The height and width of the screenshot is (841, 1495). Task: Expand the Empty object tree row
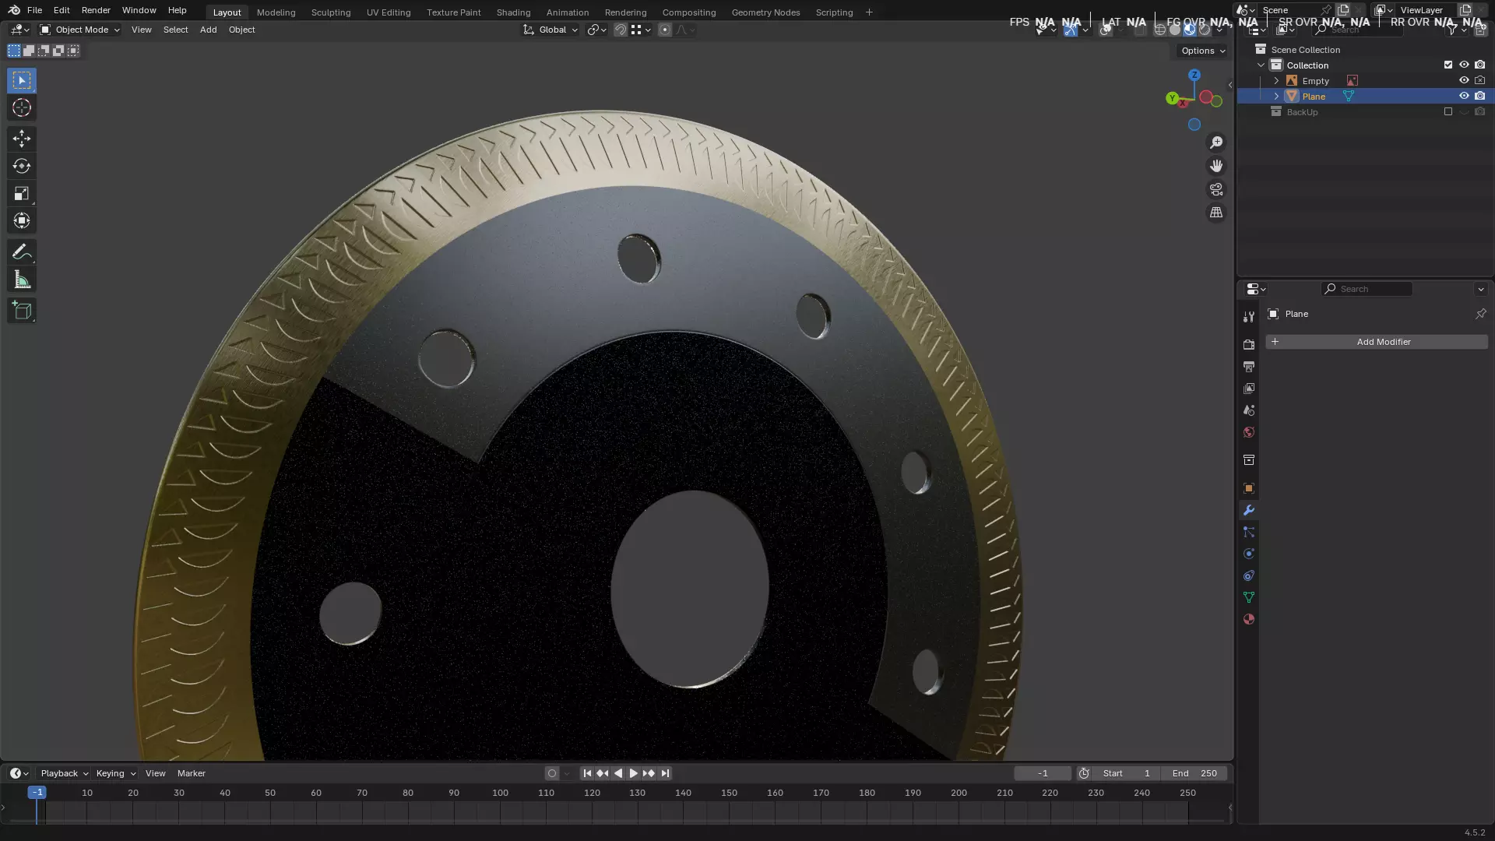click(x=1276, y=80)
